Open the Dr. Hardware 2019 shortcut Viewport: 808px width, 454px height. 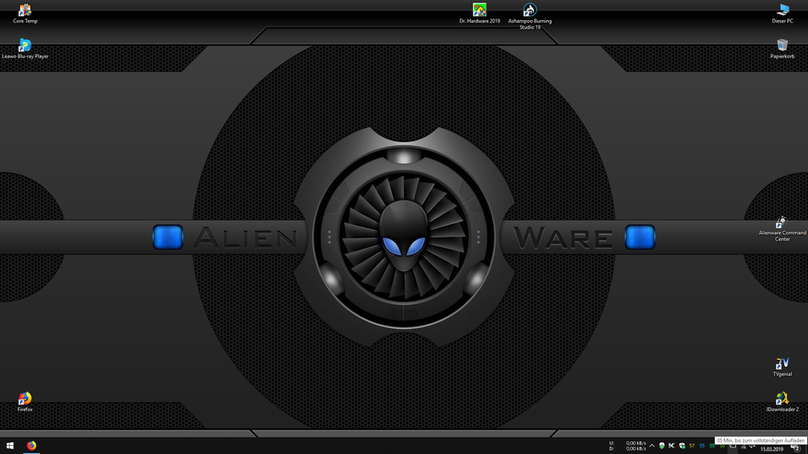coord(479,11)
